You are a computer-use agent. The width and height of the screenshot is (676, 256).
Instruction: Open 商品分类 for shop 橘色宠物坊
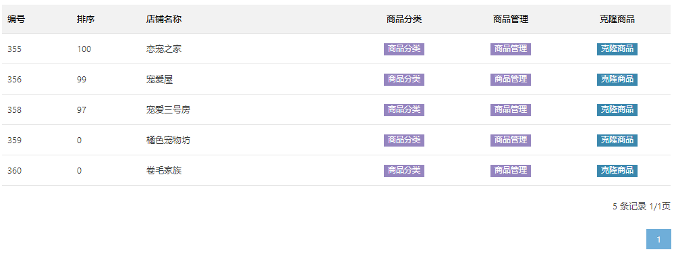tap(404, 140)
